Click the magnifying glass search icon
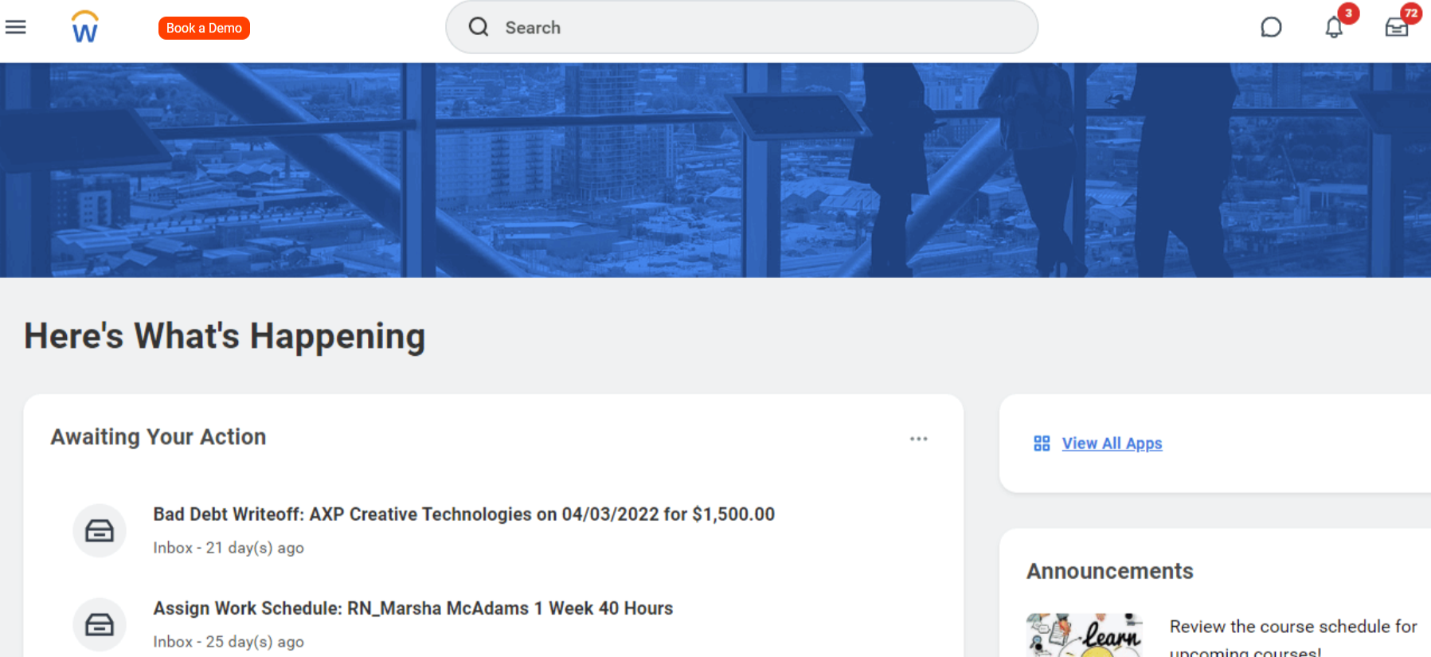Screen dimensions: 1431x657 (x=479, y=27)
